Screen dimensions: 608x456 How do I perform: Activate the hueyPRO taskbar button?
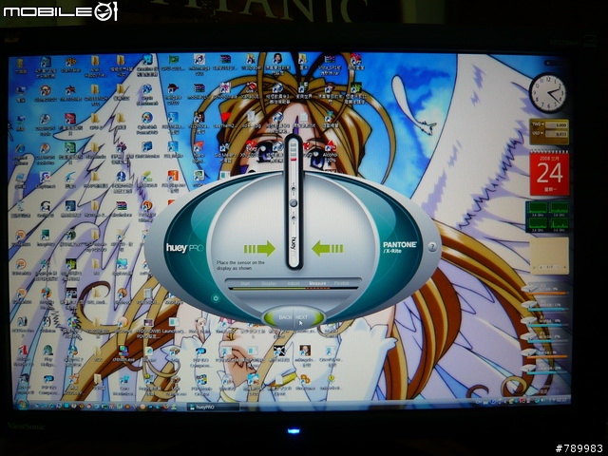(x=213, y=407)
